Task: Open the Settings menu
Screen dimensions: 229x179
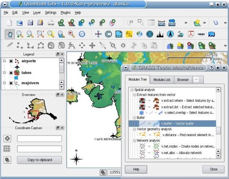Action: coord(51,13)
